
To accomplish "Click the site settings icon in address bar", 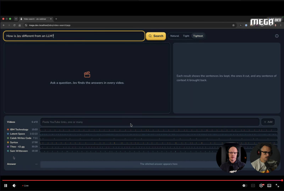I will click(x=26, y=25).
